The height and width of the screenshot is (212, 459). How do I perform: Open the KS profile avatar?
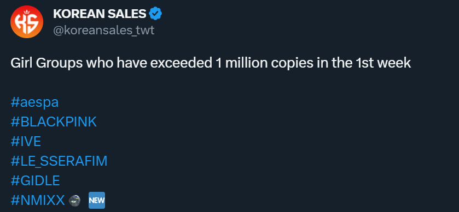click(27, 22)
